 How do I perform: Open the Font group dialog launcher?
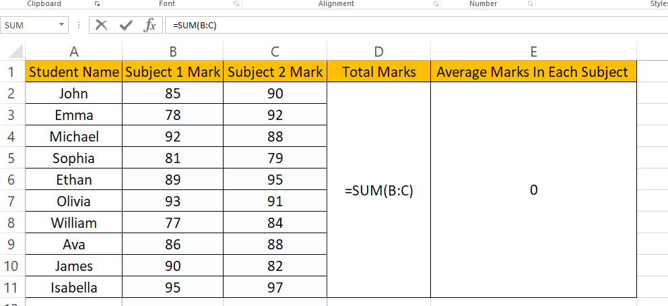coord(237,4)
